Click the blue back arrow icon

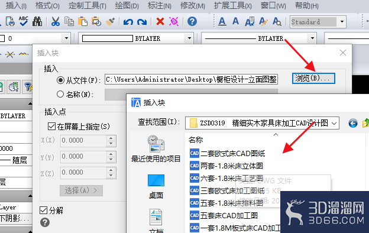353,123
